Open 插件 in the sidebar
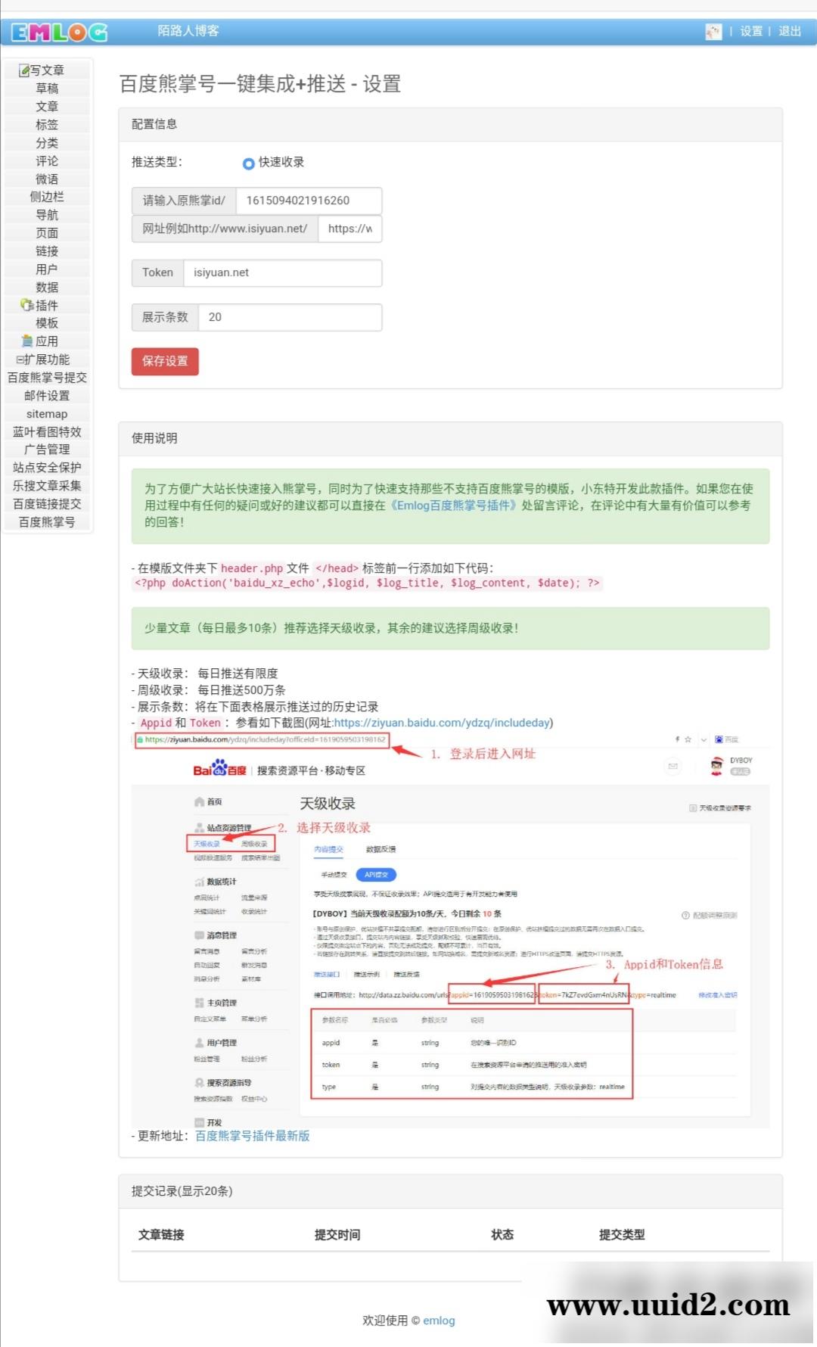Image resolution: width=817 pixels, height=1347 pixels. click(x=47, y=306)
